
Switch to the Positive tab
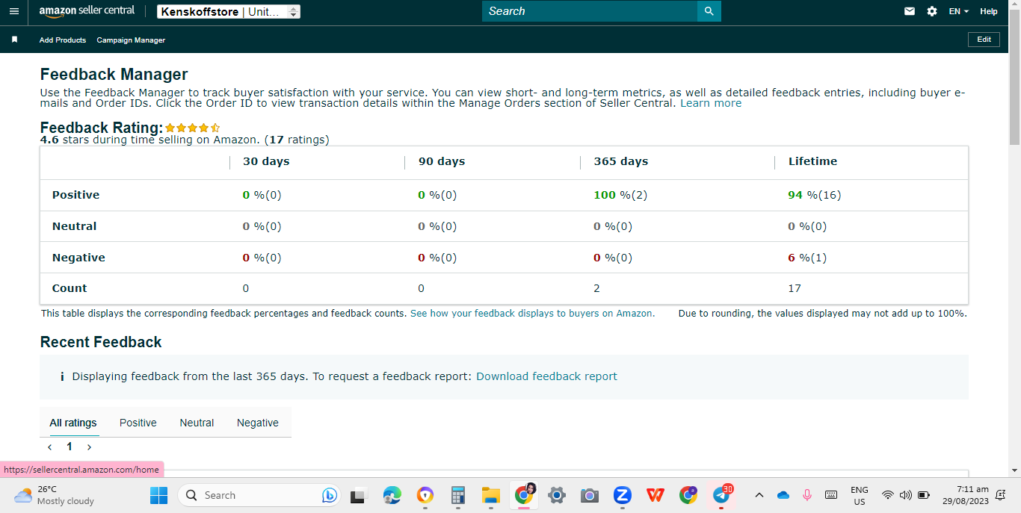(x=138, y=423)
